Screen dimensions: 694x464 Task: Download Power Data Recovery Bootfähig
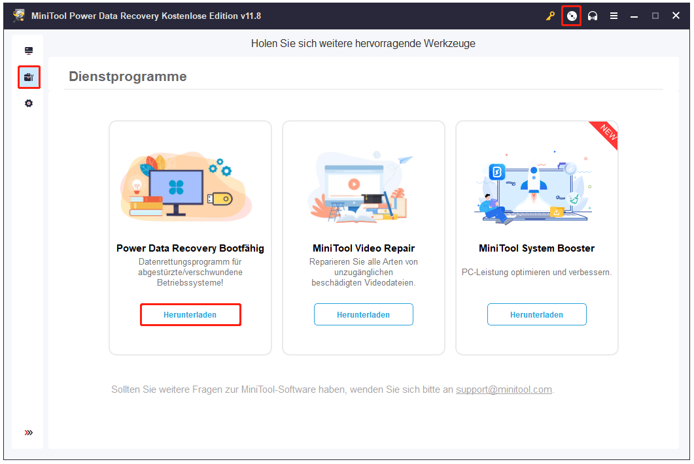click(x=190, y=314)
